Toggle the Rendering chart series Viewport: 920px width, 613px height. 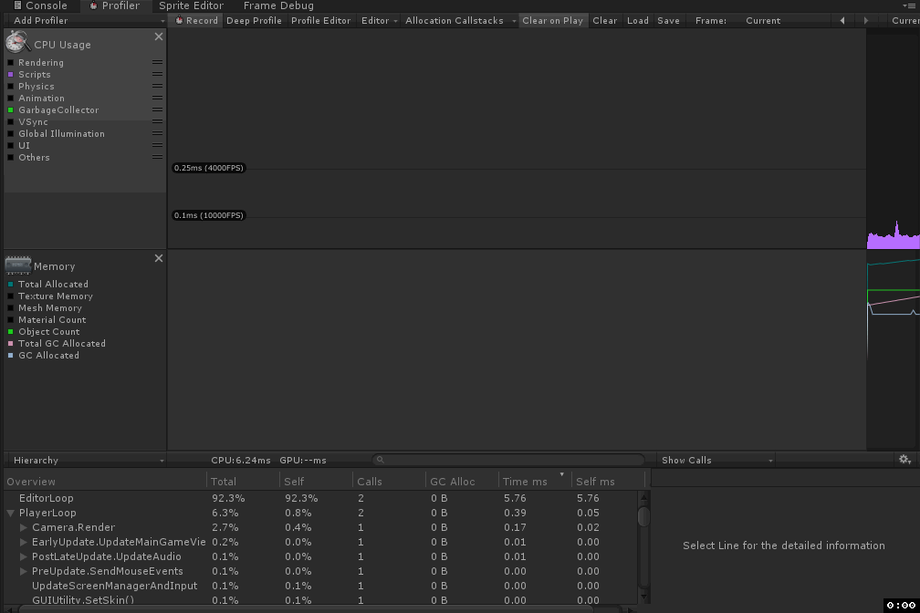click(x=11, y=62)
